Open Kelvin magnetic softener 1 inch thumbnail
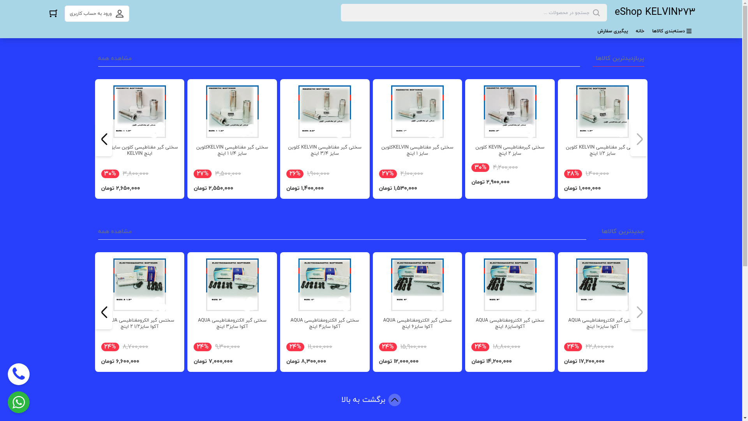 (x=417, y=111)
